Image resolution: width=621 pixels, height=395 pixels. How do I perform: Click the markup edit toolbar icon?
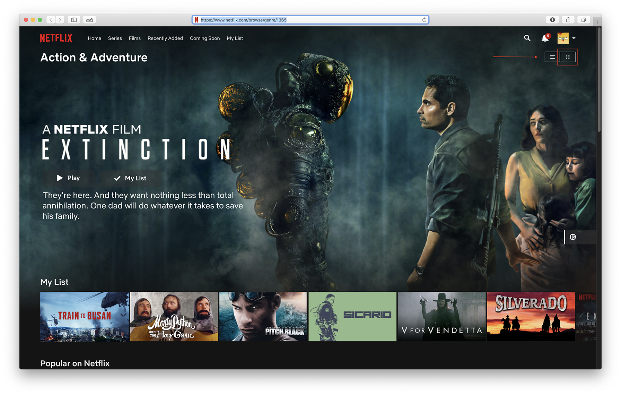(89, 20)
